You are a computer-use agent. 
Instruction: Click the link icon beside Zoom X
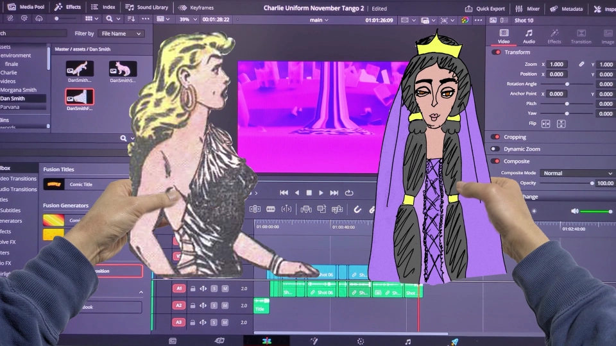tap(581, 64)
